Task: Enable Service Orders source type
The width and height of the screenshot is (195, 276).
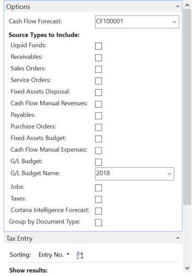Action: 98,81
